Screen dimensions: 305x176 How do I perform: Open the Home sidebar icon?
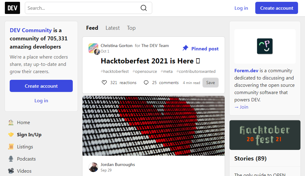pos(11,123)
